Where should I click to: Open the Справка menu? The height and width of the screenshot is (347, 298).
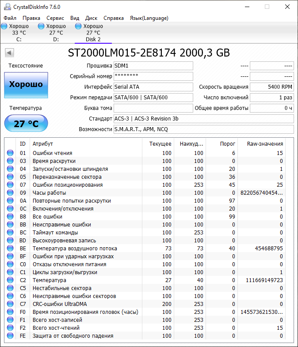(x=114, y=18)
